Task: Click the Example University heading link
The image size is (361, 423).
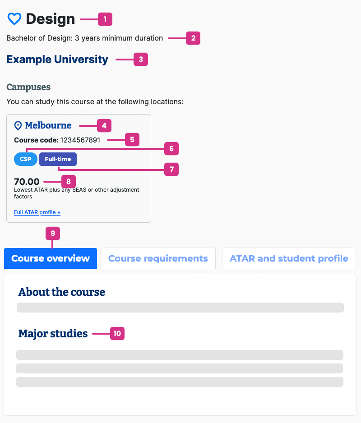Action: [x=57, y=59]
